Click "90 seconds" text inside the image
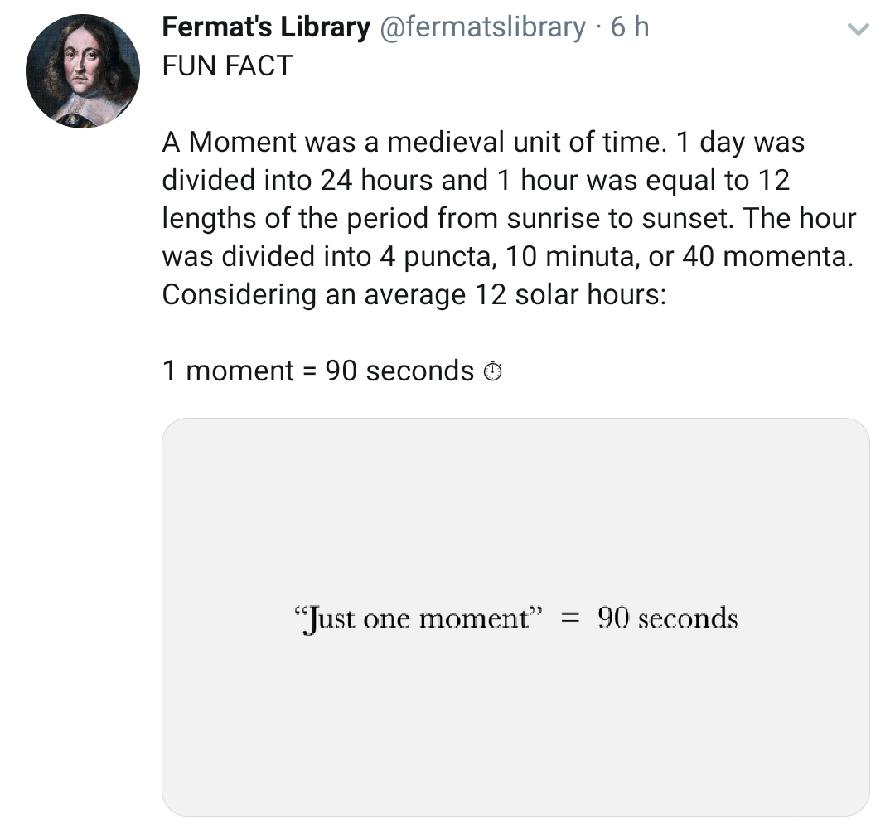Viewport: 895px width, 824px height. [667, 618]
